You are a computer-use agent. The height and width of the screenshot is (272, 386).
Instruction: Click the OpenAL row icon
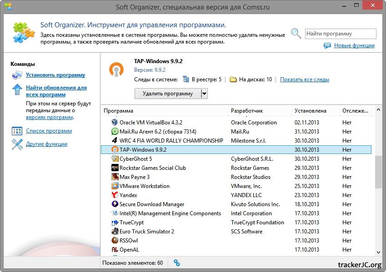tap(115, 250)
